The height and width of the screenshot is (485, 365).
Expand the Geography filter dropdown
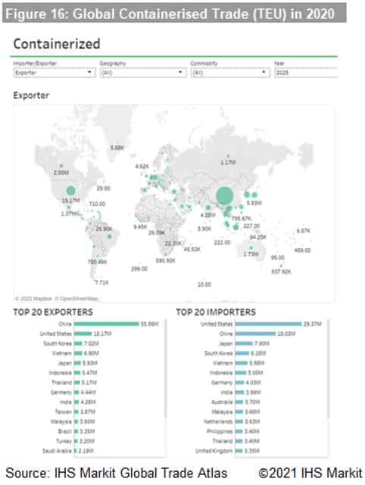point(143,73)
